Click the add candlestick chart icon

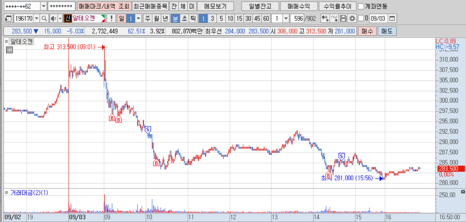pos(325,18)
